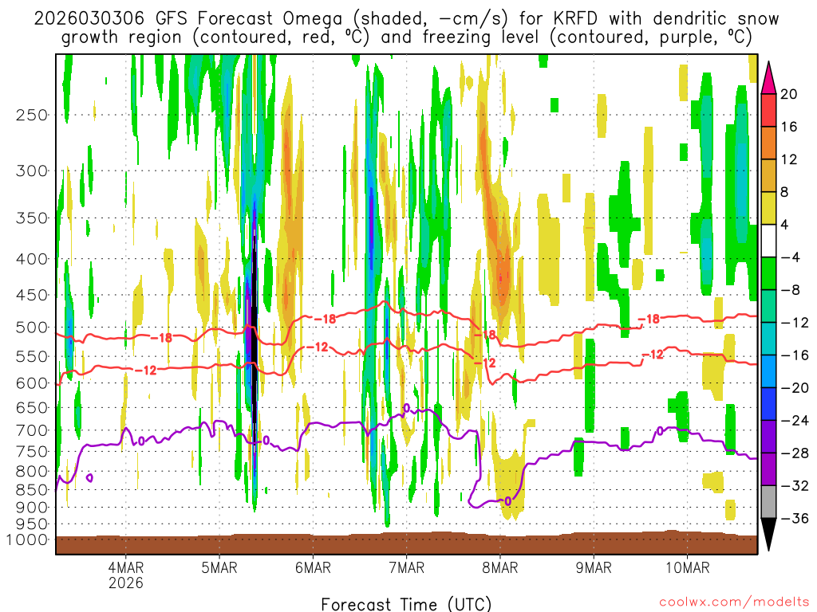
Task: Select the purple 0 label nearest 7MAR
Action: point(407,407)
